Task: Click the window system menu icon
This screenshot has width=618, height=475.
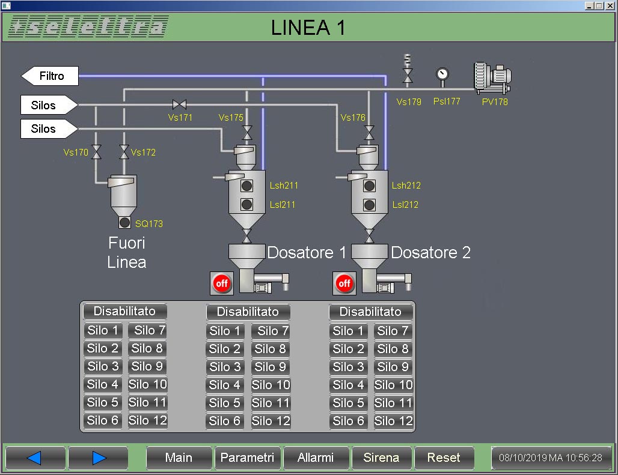Action: click(x=6, y=5)
